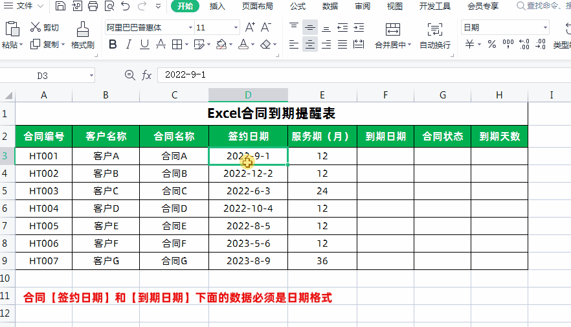Toggle Italic formatting
Viewport: 571px width, 327px height.
click(x=129, y=45)
